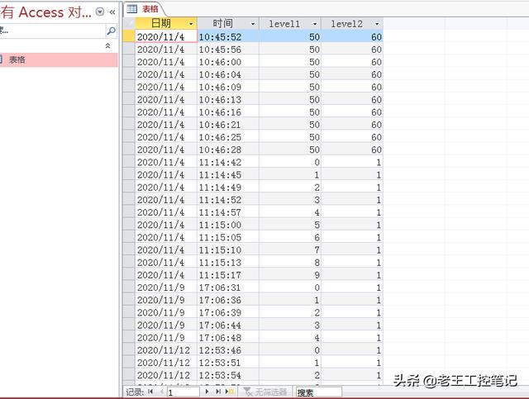The width and height of the screenshot is (529, 399).
Task: Open the level1 column filter dropdown
Action: point(315,24)
